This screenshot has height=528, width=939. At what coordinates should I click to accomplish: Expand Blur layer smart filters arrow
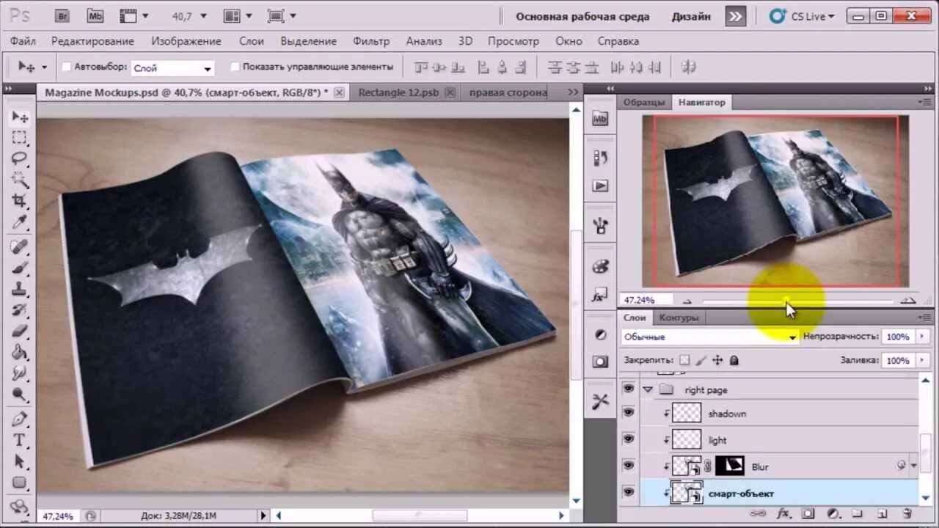coord(914,466)
